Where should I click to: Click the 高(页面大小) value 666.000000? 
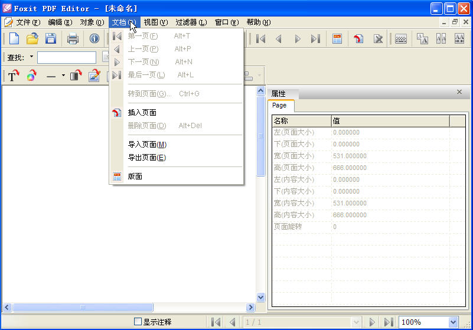pyautogui.click(x=350, y=168)
